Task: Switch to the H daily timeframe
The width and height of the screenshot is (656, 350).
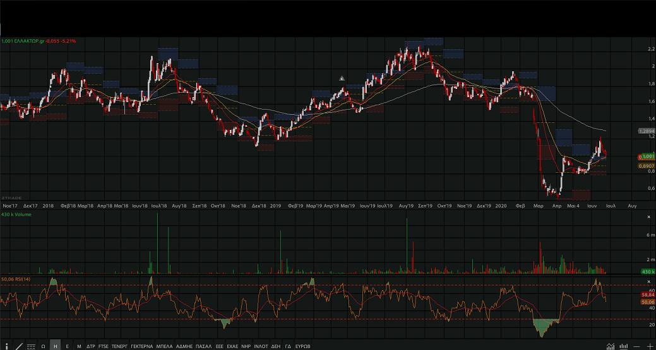Action: [x=55, y=346]
